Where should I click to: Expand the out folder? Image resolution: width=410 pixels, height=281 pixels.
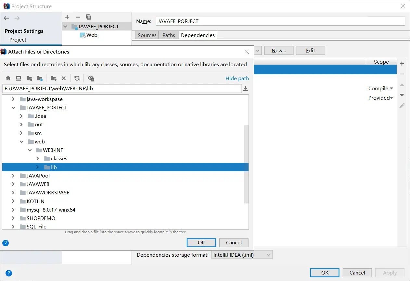coord(21,124)
